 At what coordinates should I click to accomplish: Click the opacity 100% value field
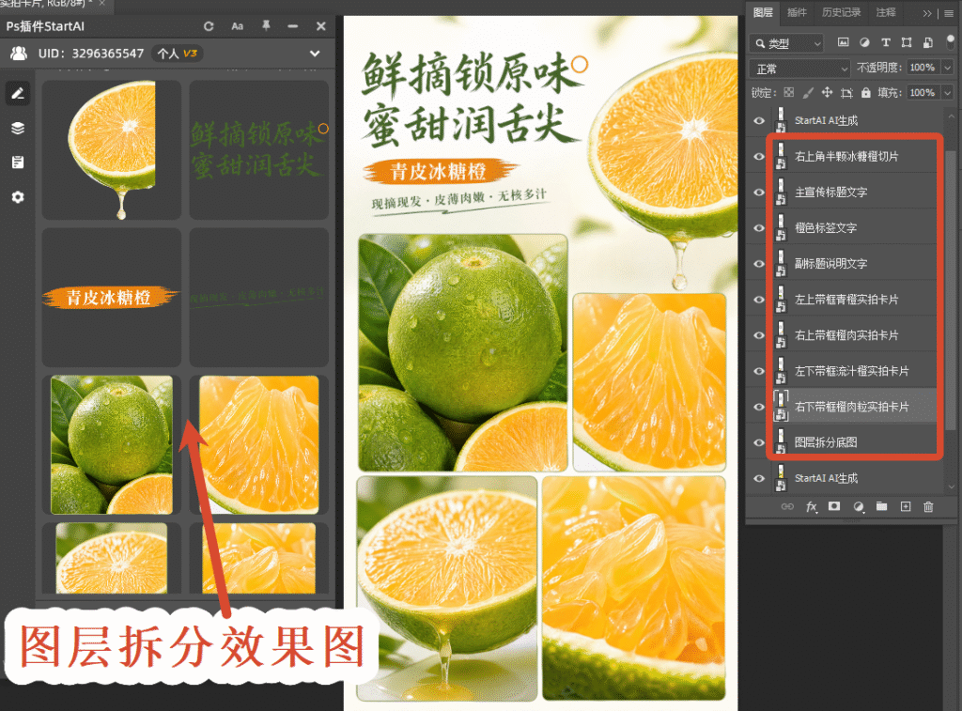click(923, 68)
